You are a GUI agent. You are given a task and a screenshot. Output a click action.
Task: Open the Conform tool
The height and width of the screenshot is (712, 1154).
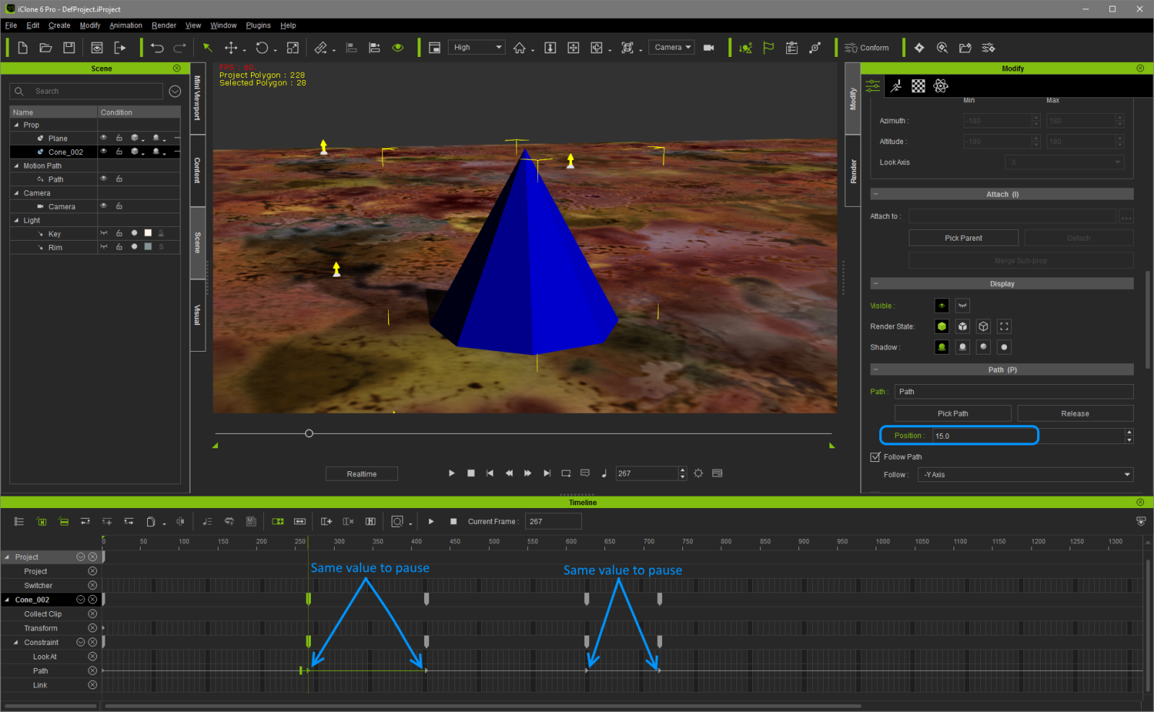tap(867, 48)
